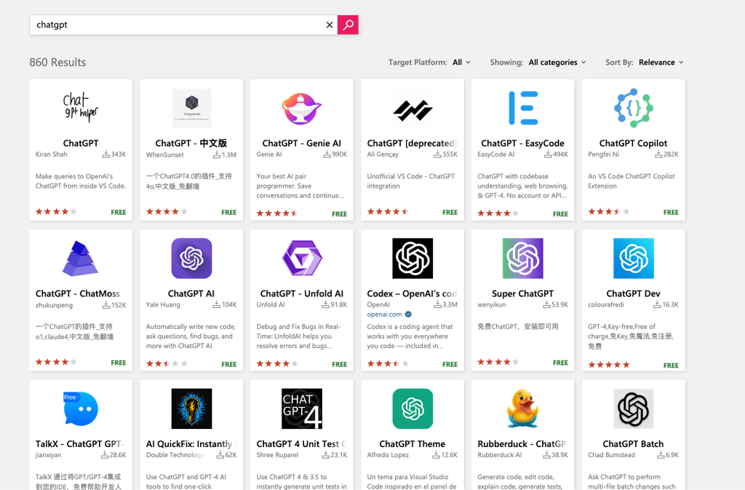Click the Super ChatGPT gradient icon
Viewport: 745px width, 490px height.
click(x=522, y=258)
